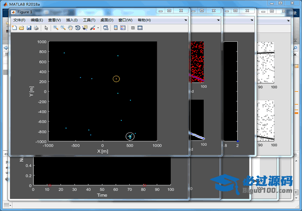Screen dimensions: 302x211
Task: Enable the Data Cursor tool
Action: point(85,28)
